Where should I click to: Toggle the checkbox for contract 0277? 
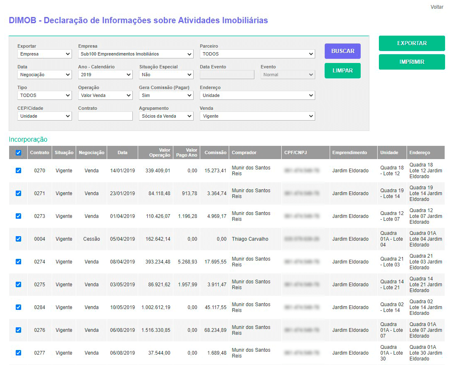click(x=18, y=353)
